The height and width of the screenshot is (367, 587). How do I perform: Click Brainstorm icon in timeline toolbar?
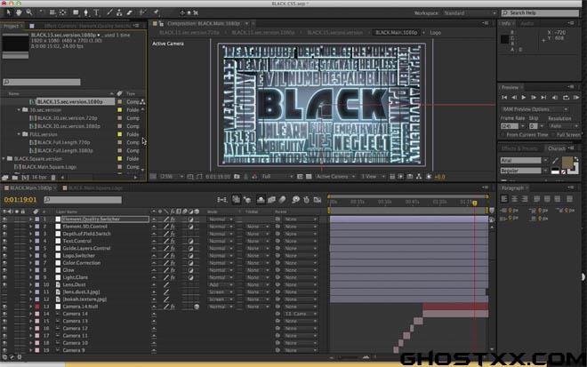pos(296,200)
